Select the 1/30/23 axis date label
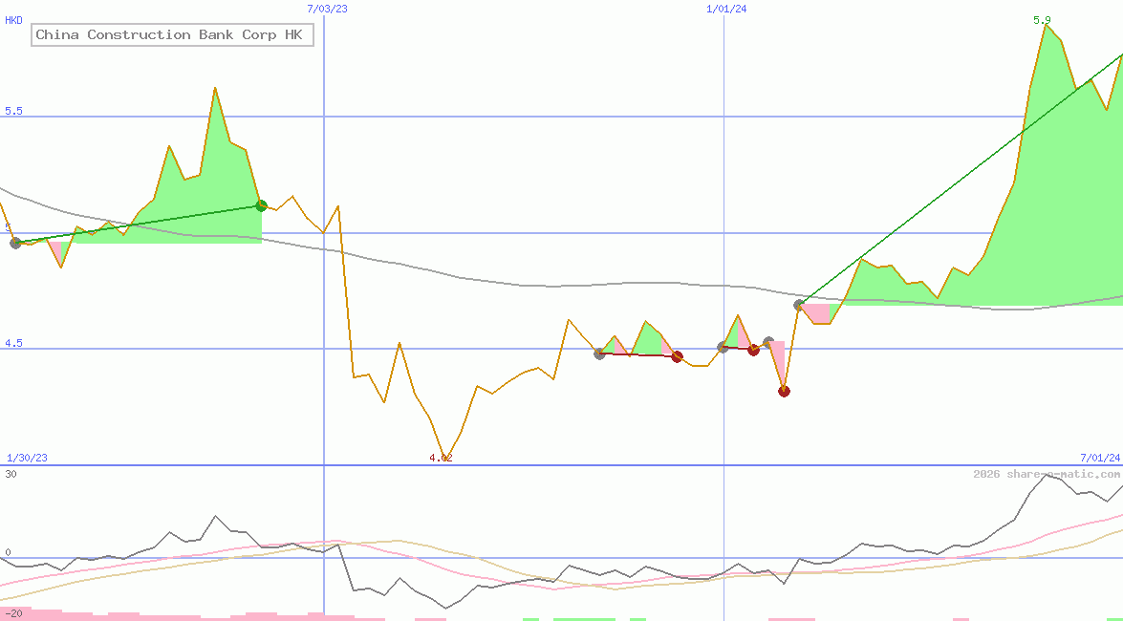Screen dimensions: 1123x621 coord(26,458)
